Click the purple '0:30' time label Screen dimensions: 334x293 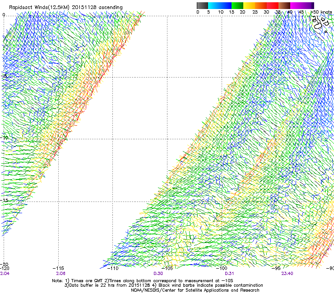pos(158,274)
